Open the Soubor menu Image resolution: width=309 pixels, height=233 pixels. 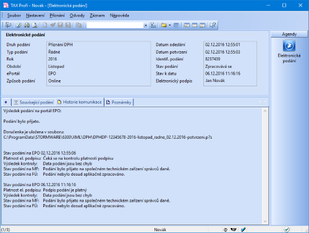14,15
